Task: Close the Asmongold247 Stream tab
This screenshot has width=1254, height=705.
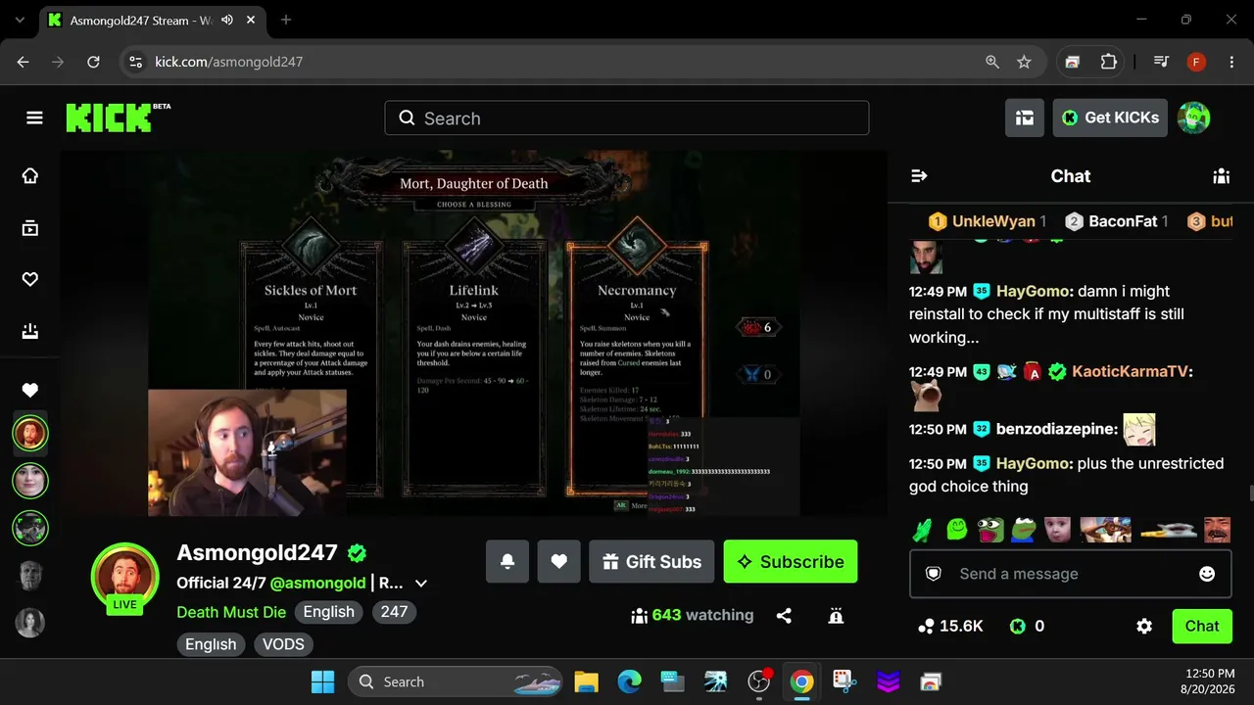Action: 252,20
